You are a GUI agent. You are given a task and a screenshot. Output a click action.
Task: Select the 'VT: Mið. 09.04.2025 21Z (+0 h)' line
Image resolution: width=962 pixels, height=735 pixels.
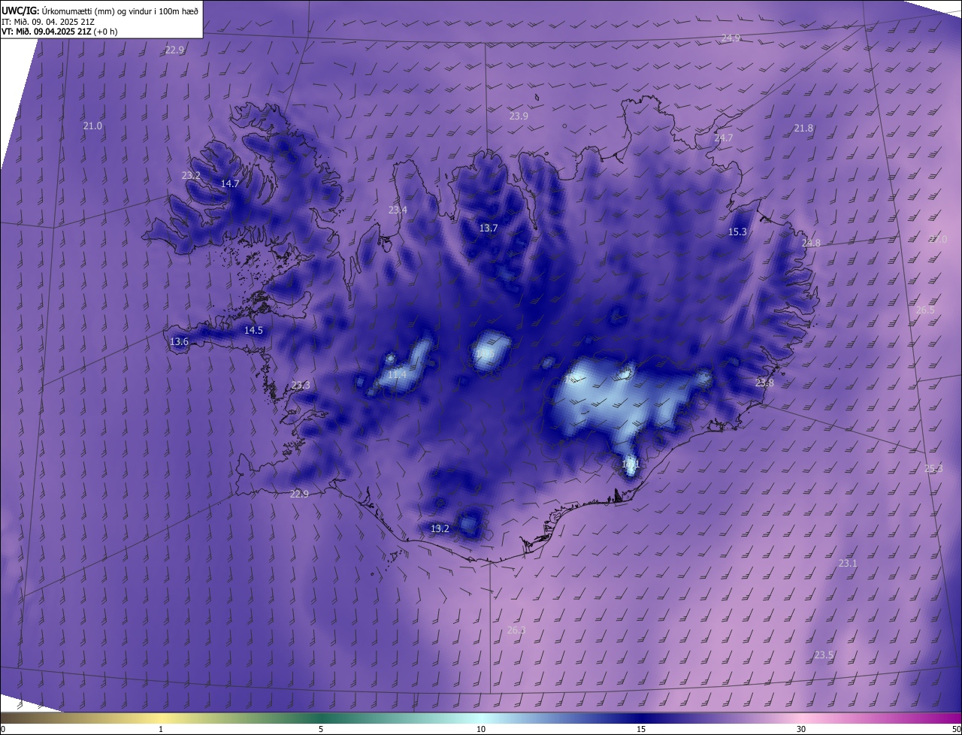tap(59, 32)
